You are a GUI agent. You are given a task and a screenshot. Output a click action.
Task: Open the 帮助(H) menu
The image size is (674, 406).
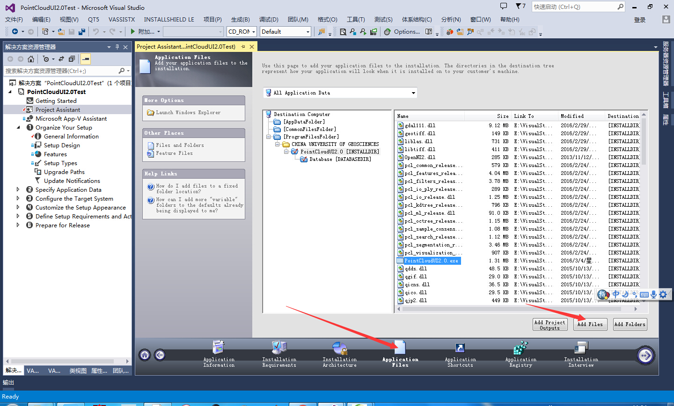pyautogui.click(x=510, y=19)
